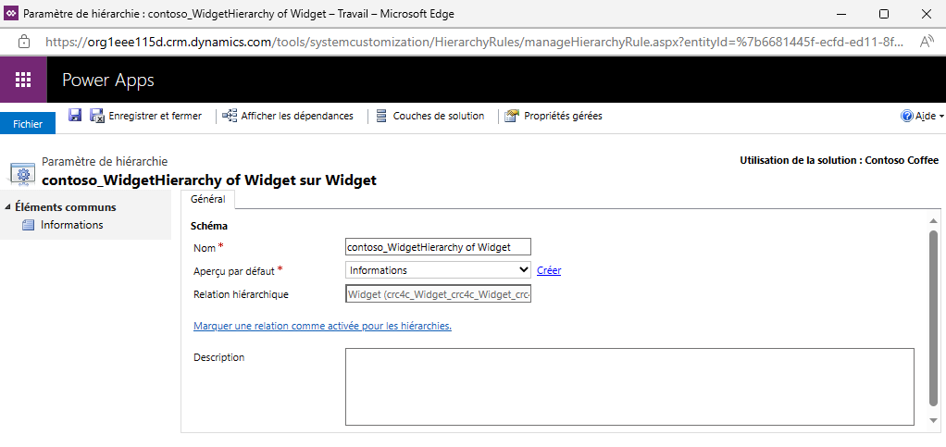Open Couches de solution

pos(430,116)
